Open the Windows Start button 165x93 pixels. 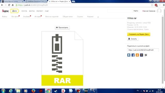3,91
